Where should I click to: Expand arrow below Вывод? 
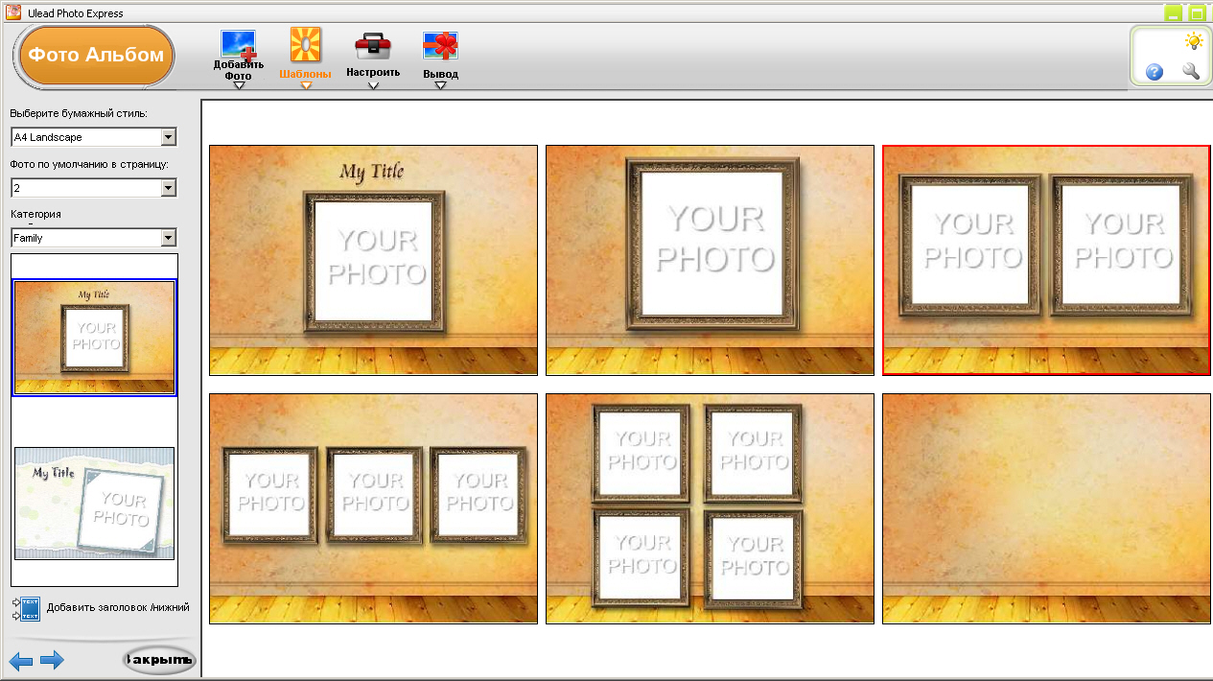click(440, 85)
